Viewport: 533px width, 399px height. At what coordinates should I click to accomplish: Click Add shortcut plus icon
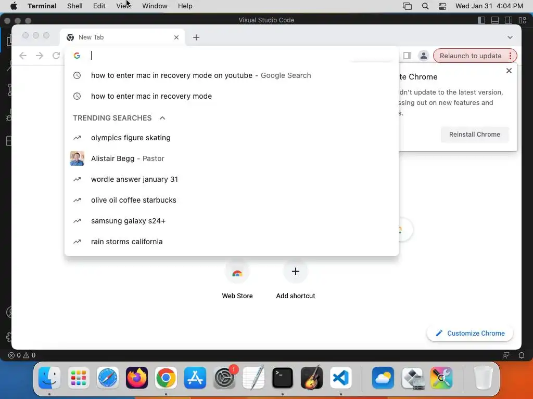(296, 271)
